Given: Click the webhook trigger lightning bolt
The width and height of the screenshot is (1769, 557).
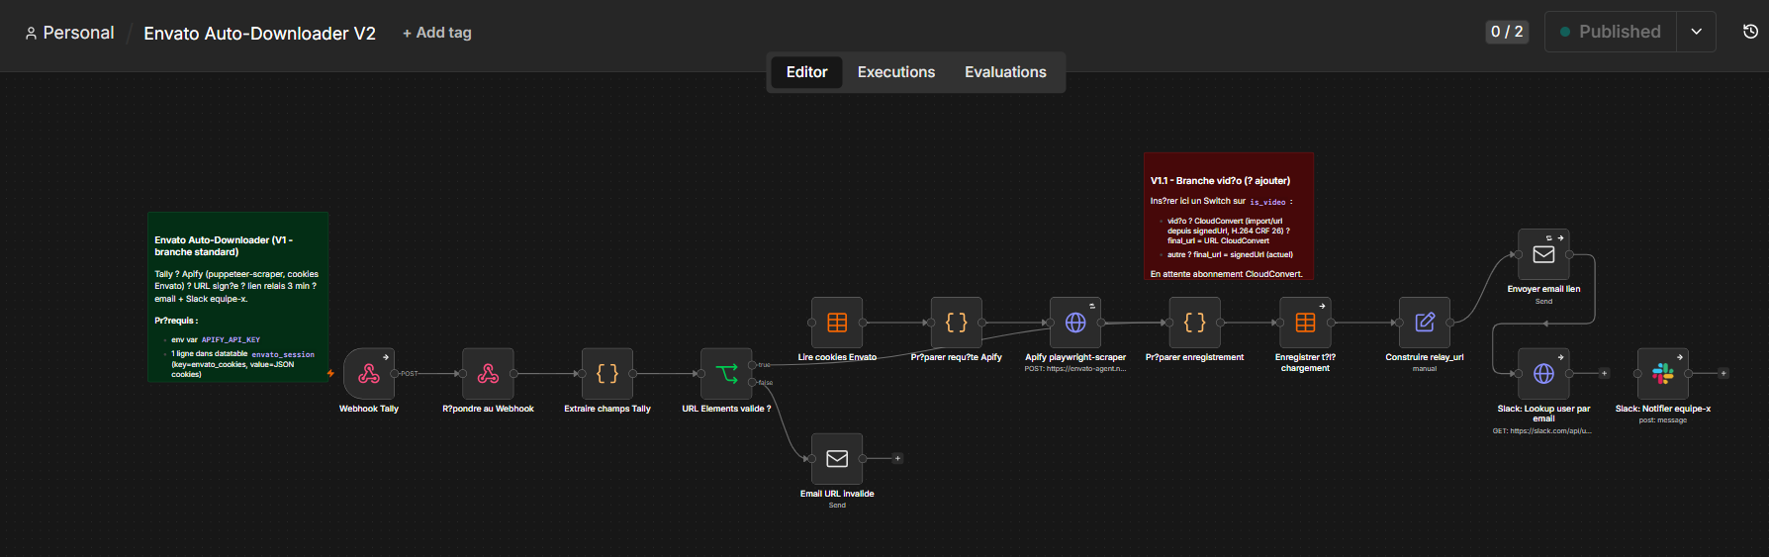Looking at the screenshot, I should [x=330, y=374].
